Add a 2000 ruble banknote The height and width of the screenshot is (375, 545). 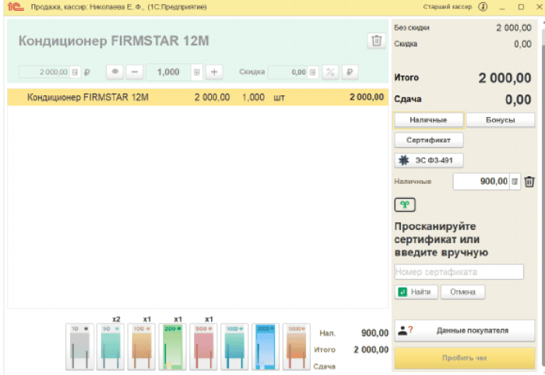click(x=265, y=347)
